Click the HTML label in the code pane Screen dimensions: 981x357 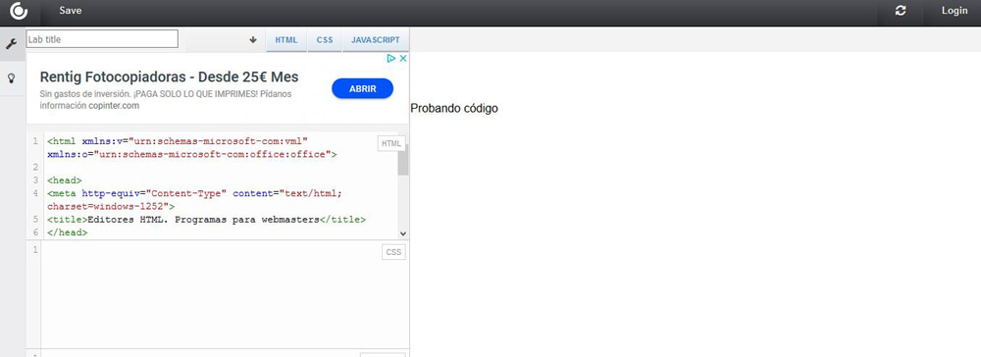[391, 143]
